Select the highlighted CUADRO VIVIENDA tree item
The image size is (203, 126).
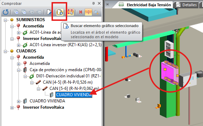pyautogui.click(x=74, y=95)
